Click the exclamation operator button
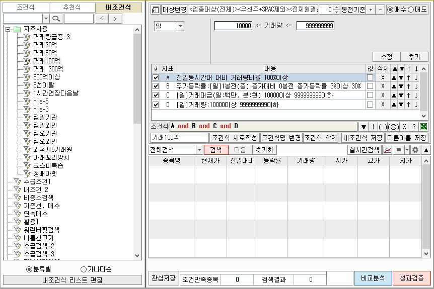Screen dimensions: 434x289 [373, 127]
